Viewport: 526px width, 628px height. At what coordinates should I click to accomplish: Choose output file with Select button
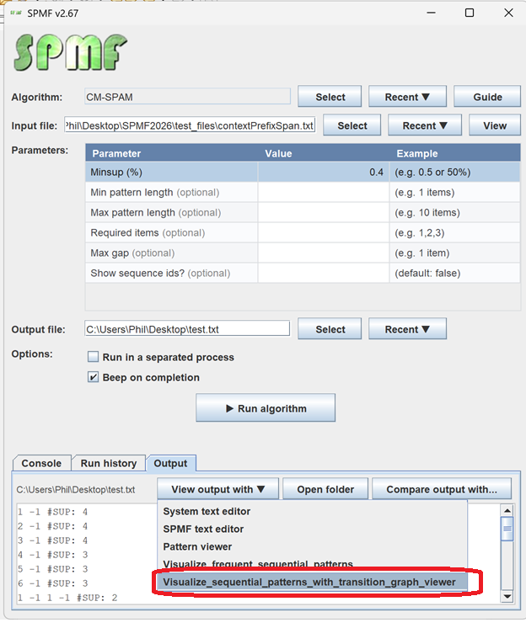pos(330,329)
